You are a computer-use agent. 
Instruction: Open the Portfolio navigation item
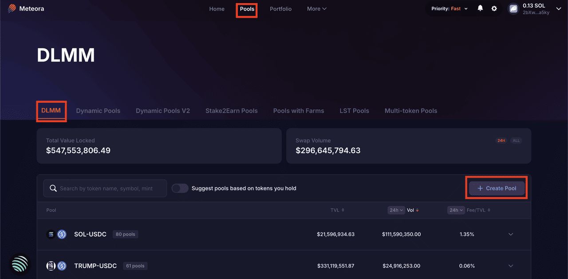coord(280,9)
